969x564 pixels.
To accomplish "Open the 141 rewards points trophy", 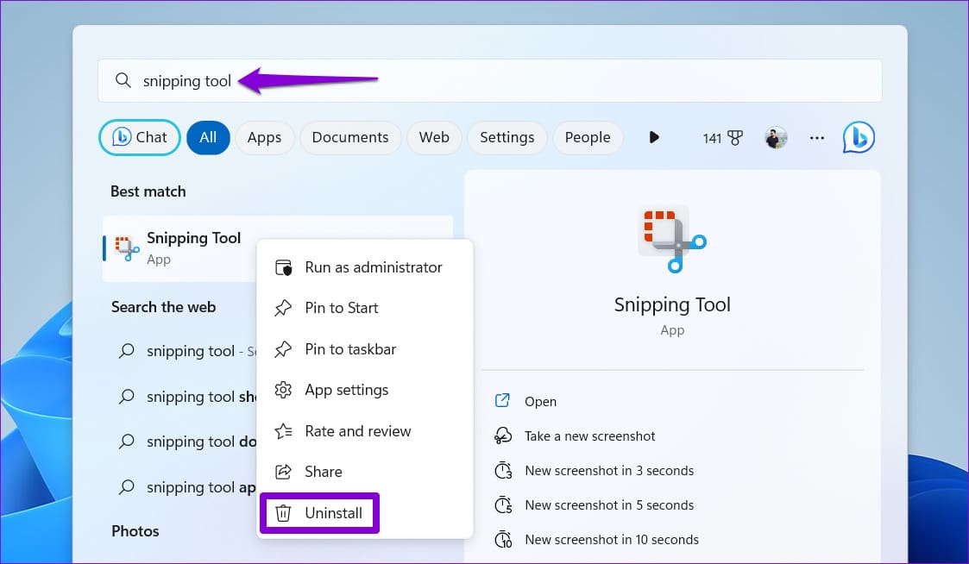I will pyautogui.click(x=722, y=138).
